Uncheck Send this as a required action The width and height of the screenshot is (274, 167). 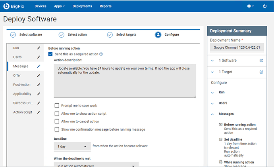pos(50,54)
